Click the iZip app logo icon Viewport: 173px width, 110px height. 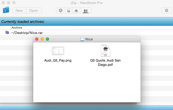pyautogui.click(x=6, y=10)
